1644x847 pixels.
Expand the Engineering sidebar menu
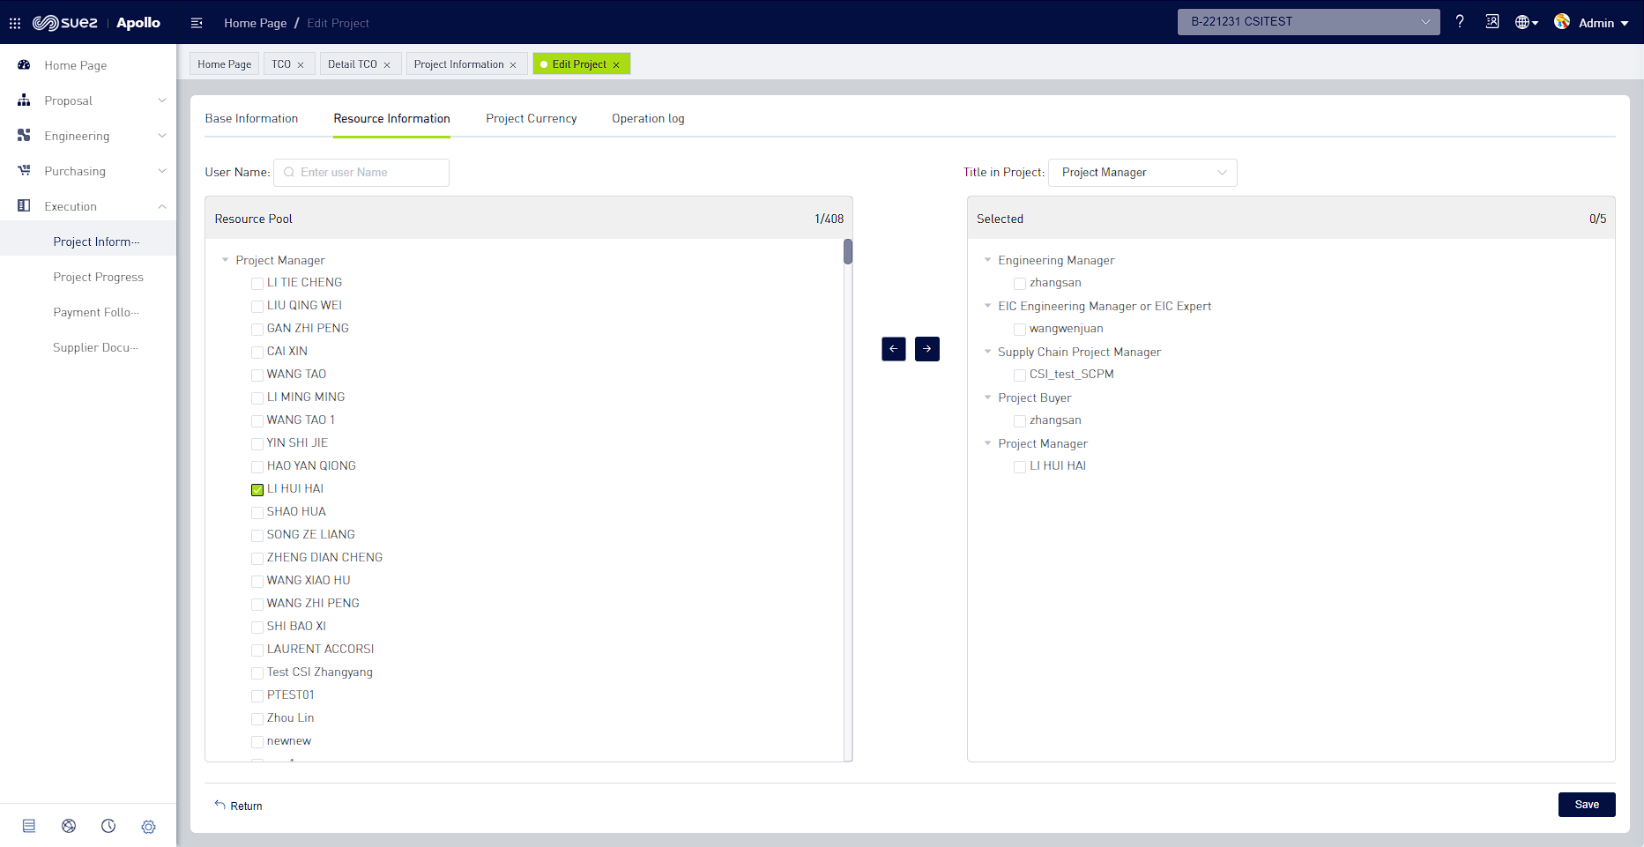point(162,136)
